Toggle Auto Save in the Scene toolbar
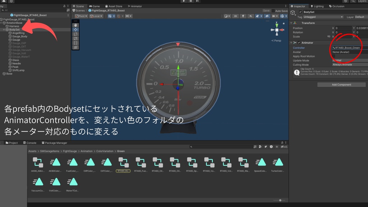The width and height of the screenshot is (368, 207). click(x=273, y=10)
